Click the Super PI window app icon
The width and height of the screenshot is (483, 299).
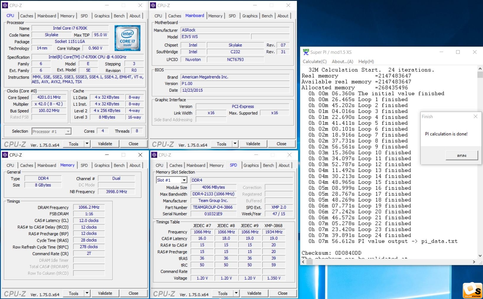[x=306, y=52]
